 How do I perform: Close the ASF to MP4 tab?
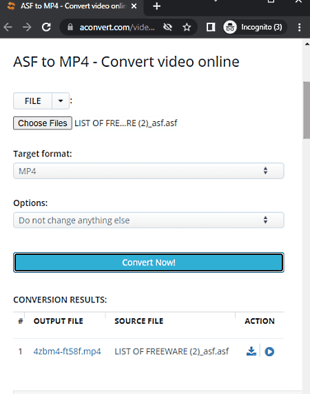coord(134,6)
